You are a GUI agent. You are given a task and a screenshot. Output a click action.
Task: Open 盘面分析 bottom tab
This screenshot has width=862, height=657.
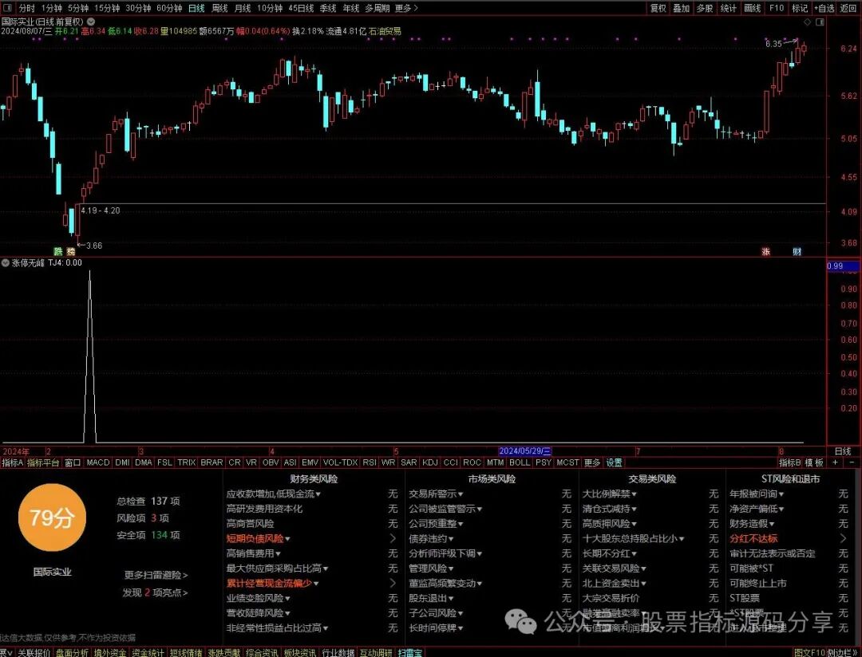pyautogui.click(x=72, y=652)
